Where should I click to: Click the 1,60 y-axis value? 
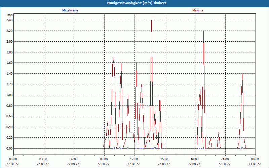click(10, 63)
